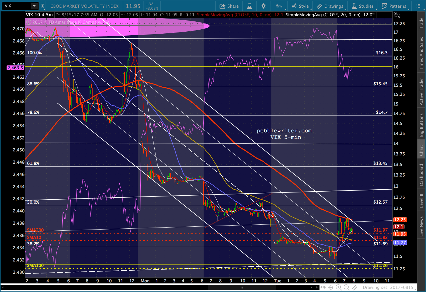Click the Share button
Viewport: 426px width, 292px height.
[x=229, y=6]
